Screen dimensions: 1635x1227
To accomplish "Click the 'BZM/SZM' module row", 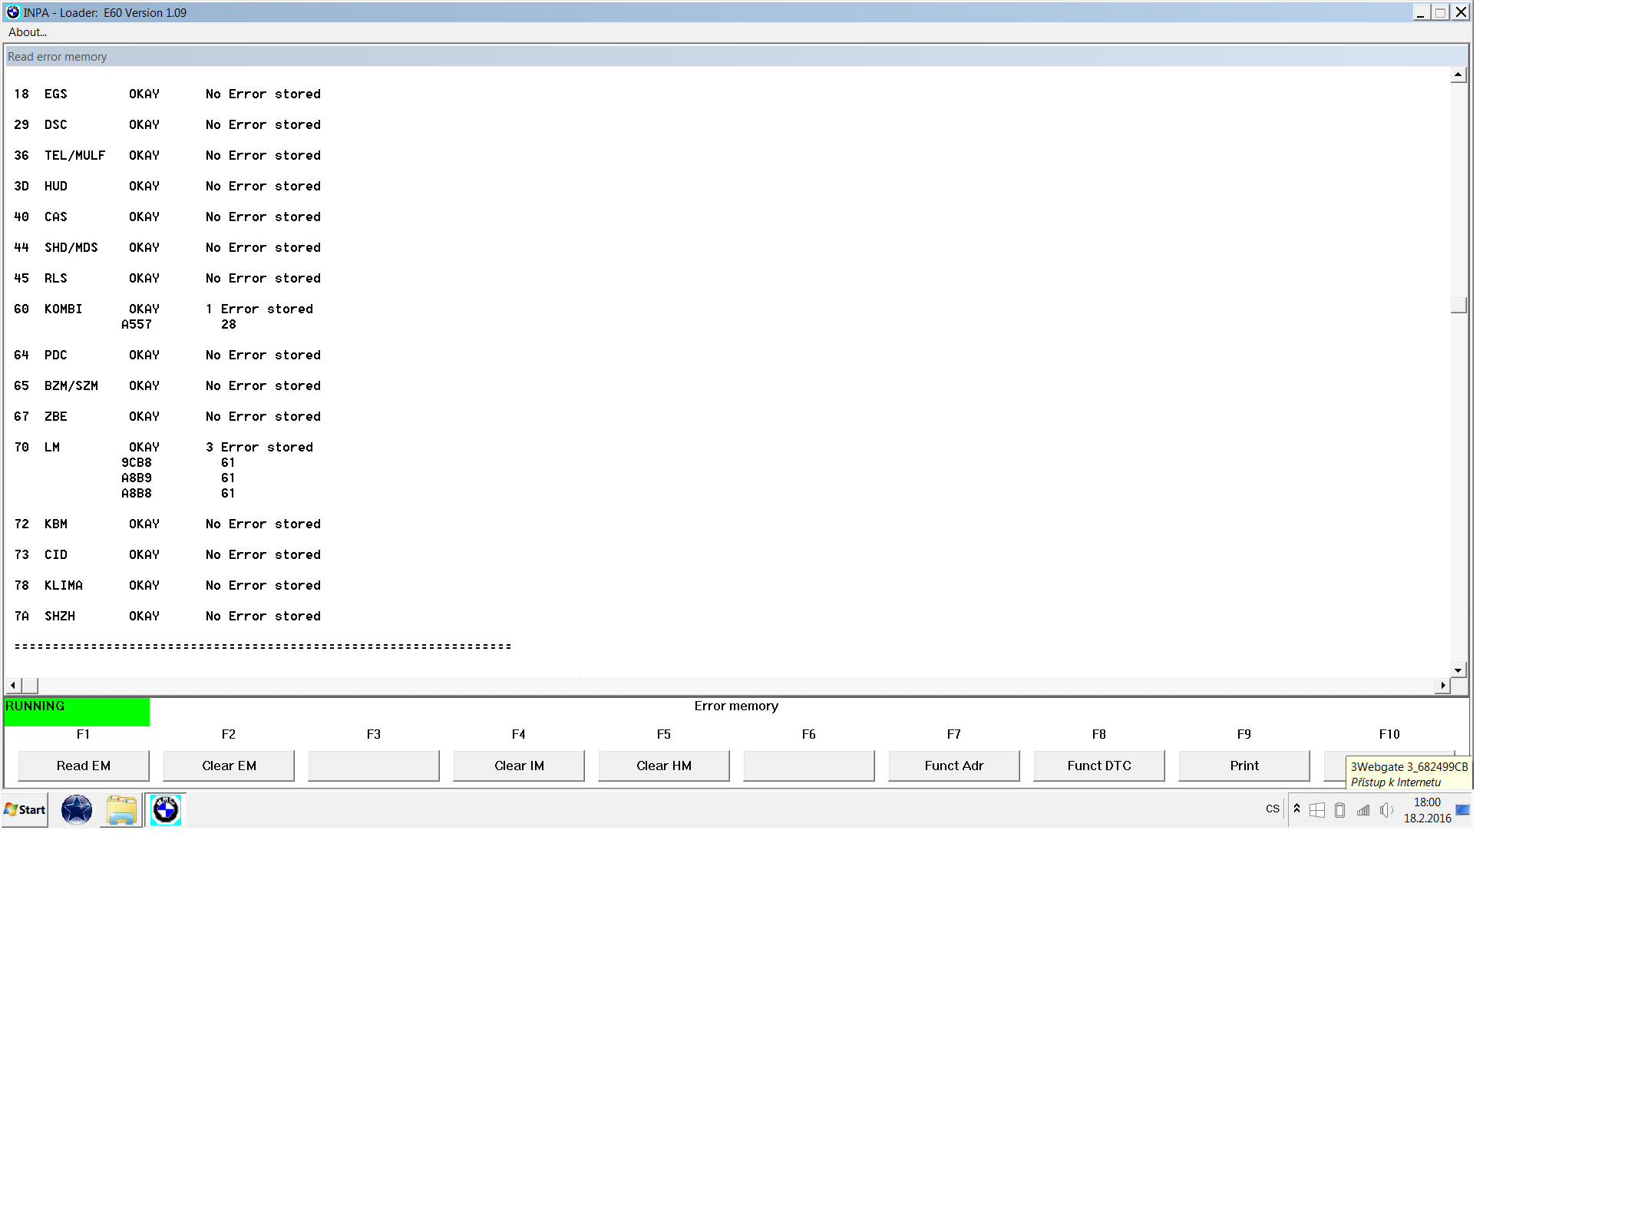I will [x=167, y=386].
